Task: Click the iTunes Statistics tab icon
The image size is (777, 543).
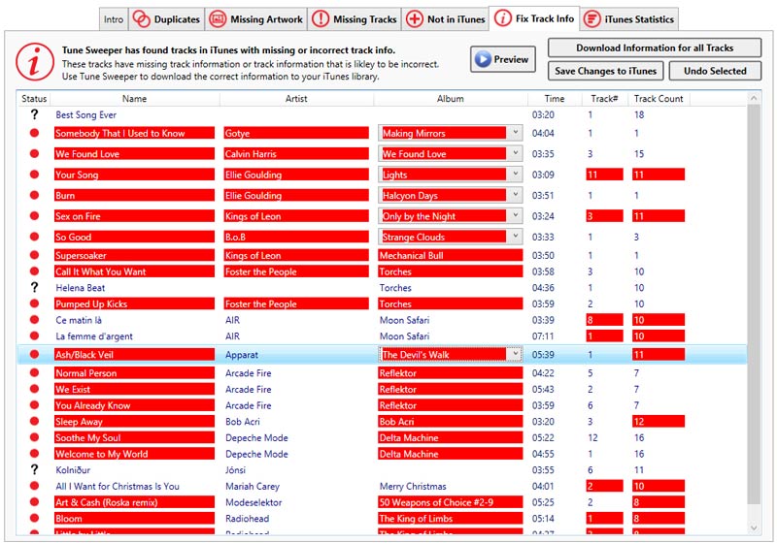Action: (x=591, y=19)
